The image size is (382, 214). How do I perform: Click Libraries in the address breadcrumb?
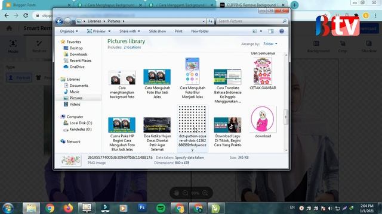[94, 21]
